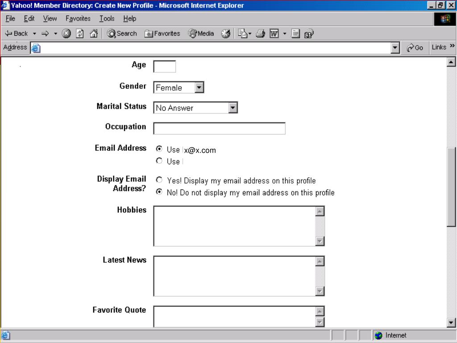Screen dimensions: 457x343
Task: Click the Age input field
Action: (x=164, y=67)
